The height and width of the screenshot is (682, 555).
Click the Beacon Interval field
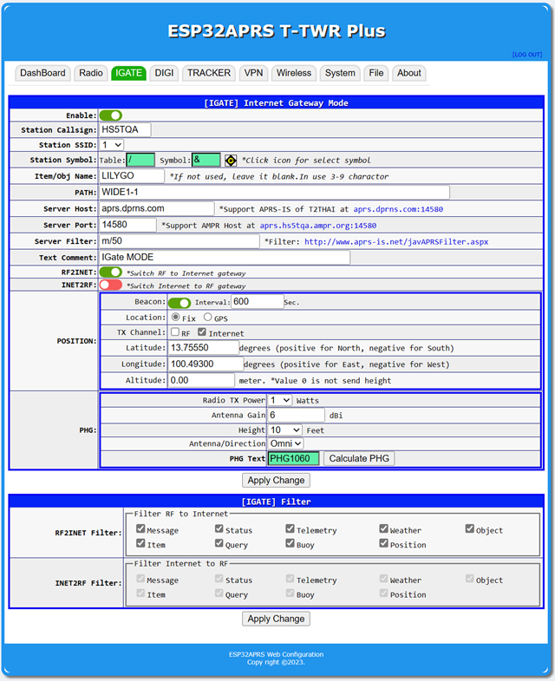click(x=258, y=301)
